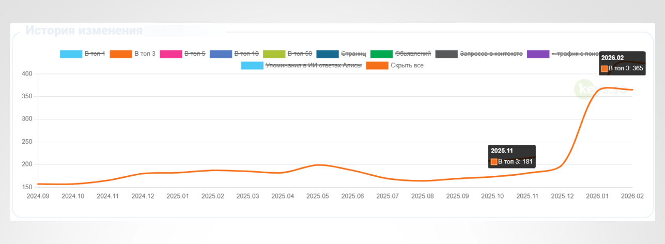Hide the 'В топ 3' series label
Screen dimensions: 665x244
(145, 54)
